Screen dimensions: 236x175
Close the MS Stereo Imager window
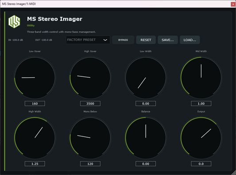pos(233,4)
